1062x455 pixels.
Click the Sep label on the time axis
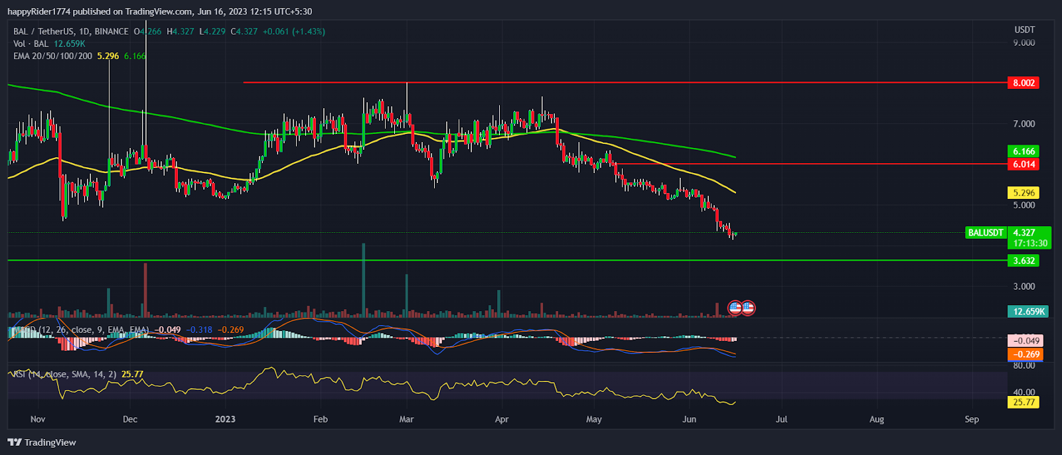pos(972,419)
